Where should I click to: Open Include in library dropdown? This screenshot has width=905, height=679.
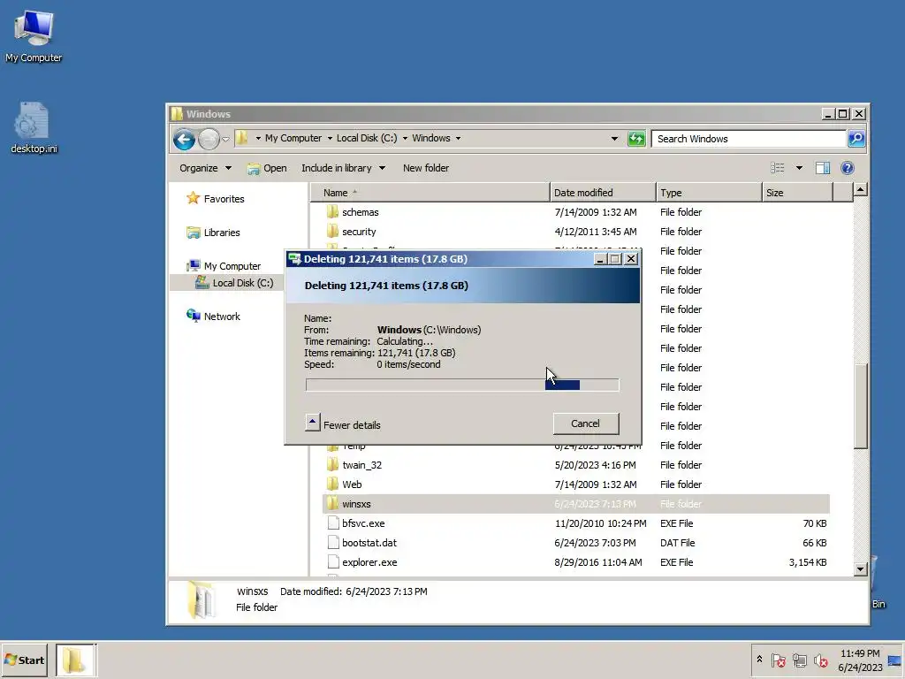tap(344, 168)
